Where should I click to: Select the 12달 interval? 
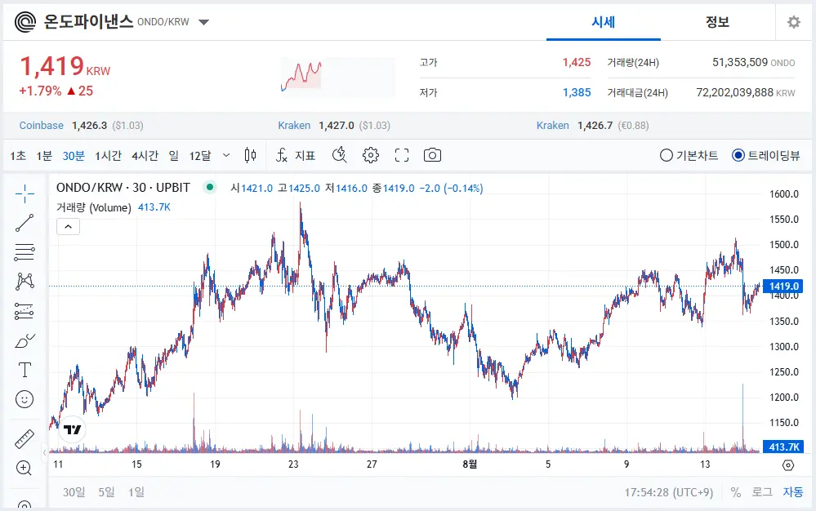pos(200,155)
